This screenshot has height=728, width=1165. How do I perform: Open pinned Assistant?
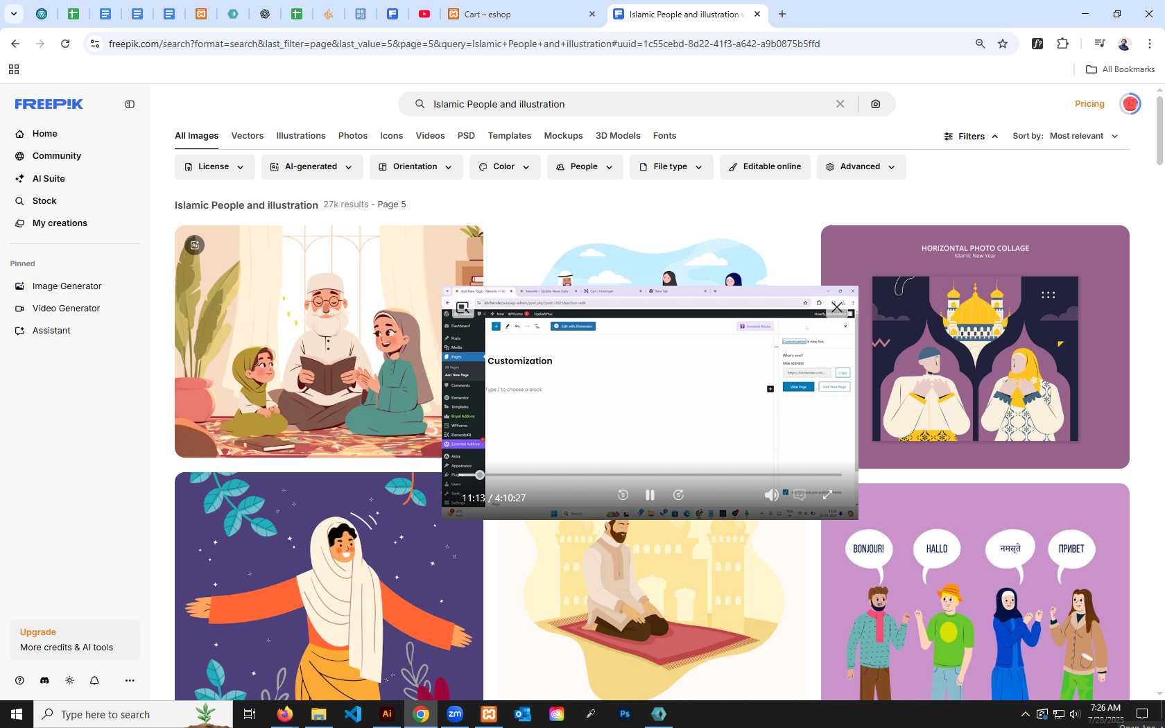click(51, 331)
